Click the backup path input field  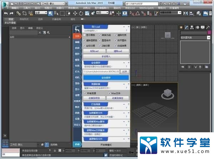[x=101, y=72]
